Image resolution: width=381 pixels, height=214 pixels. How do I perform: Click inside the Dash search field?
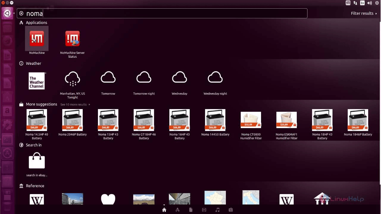162,13
